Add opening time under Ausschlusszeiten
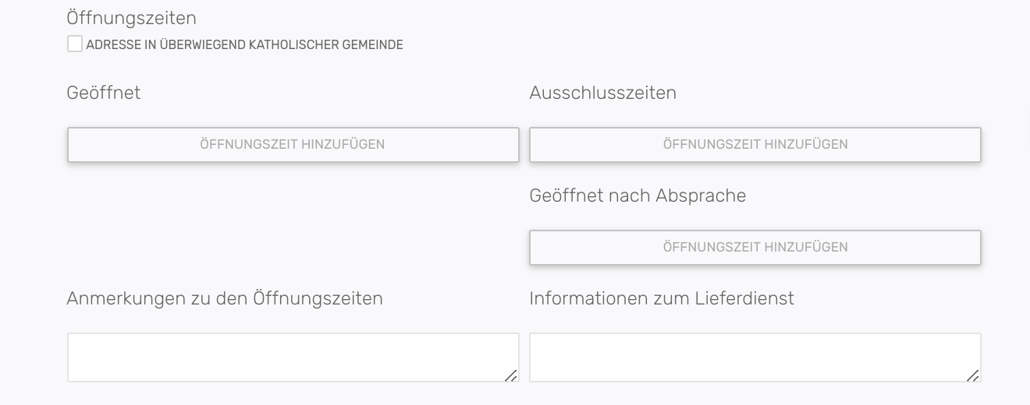 coord(755,145)
